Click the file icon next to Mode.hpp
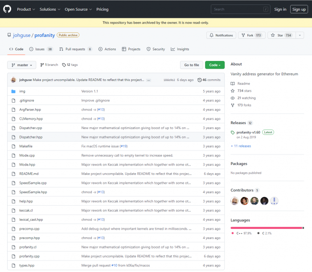The image size is (312, 272). pyautogui.click(x=13, y=165)
